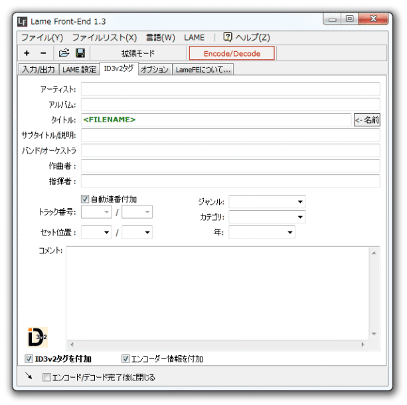Click the 拡張モード button
This screenshot has width=407, height=405.
coord(138,53)
